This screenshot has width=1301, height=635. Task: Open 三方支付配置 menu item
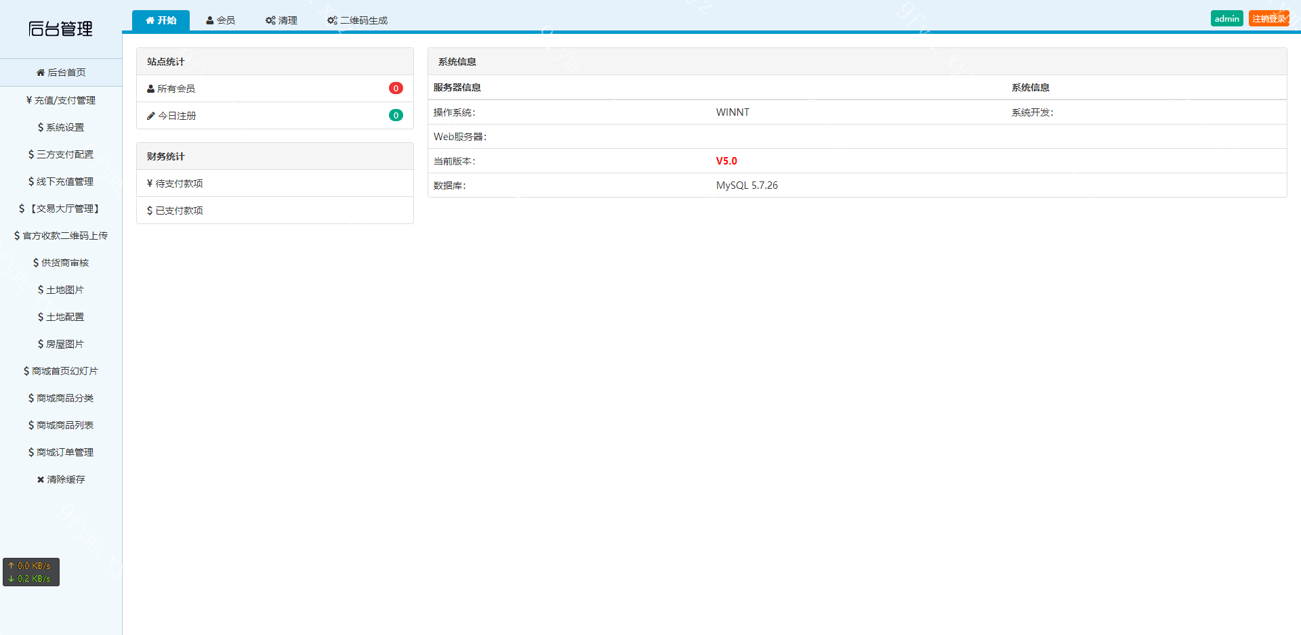coord(61,154)
